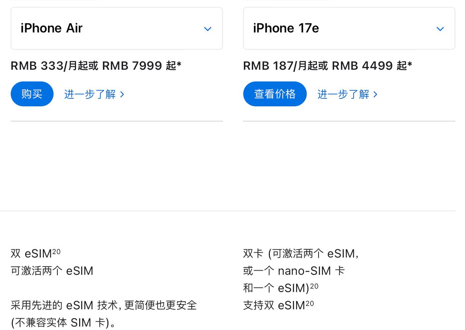Click the asterisk after iPhone 17e pricing
This screenshot has width=465, height=330.
[410, 64]
